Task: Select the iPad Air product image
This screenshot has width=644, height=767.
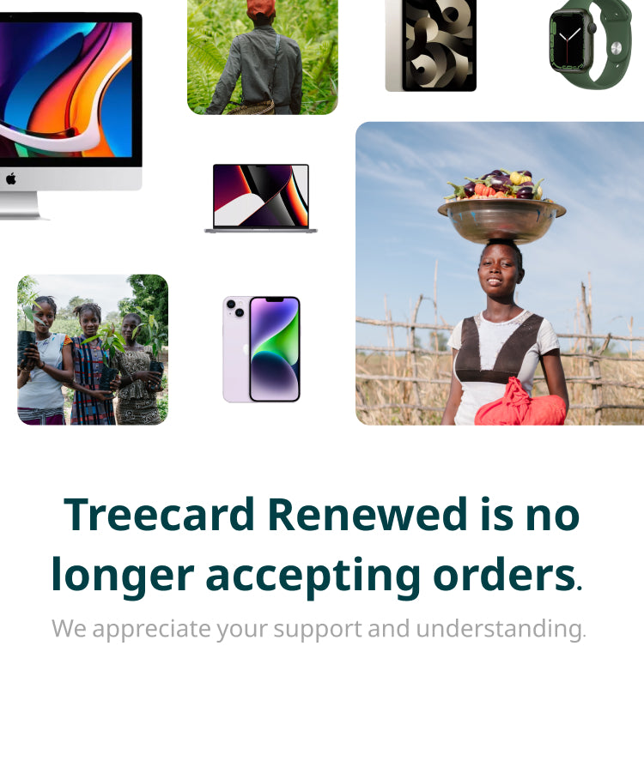Action: pyautogui.click(x=430, y=45)
